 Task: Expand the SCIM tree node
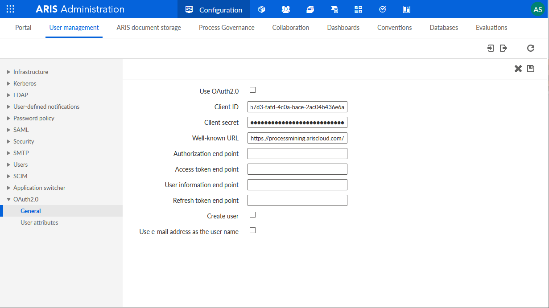point(8,176)
